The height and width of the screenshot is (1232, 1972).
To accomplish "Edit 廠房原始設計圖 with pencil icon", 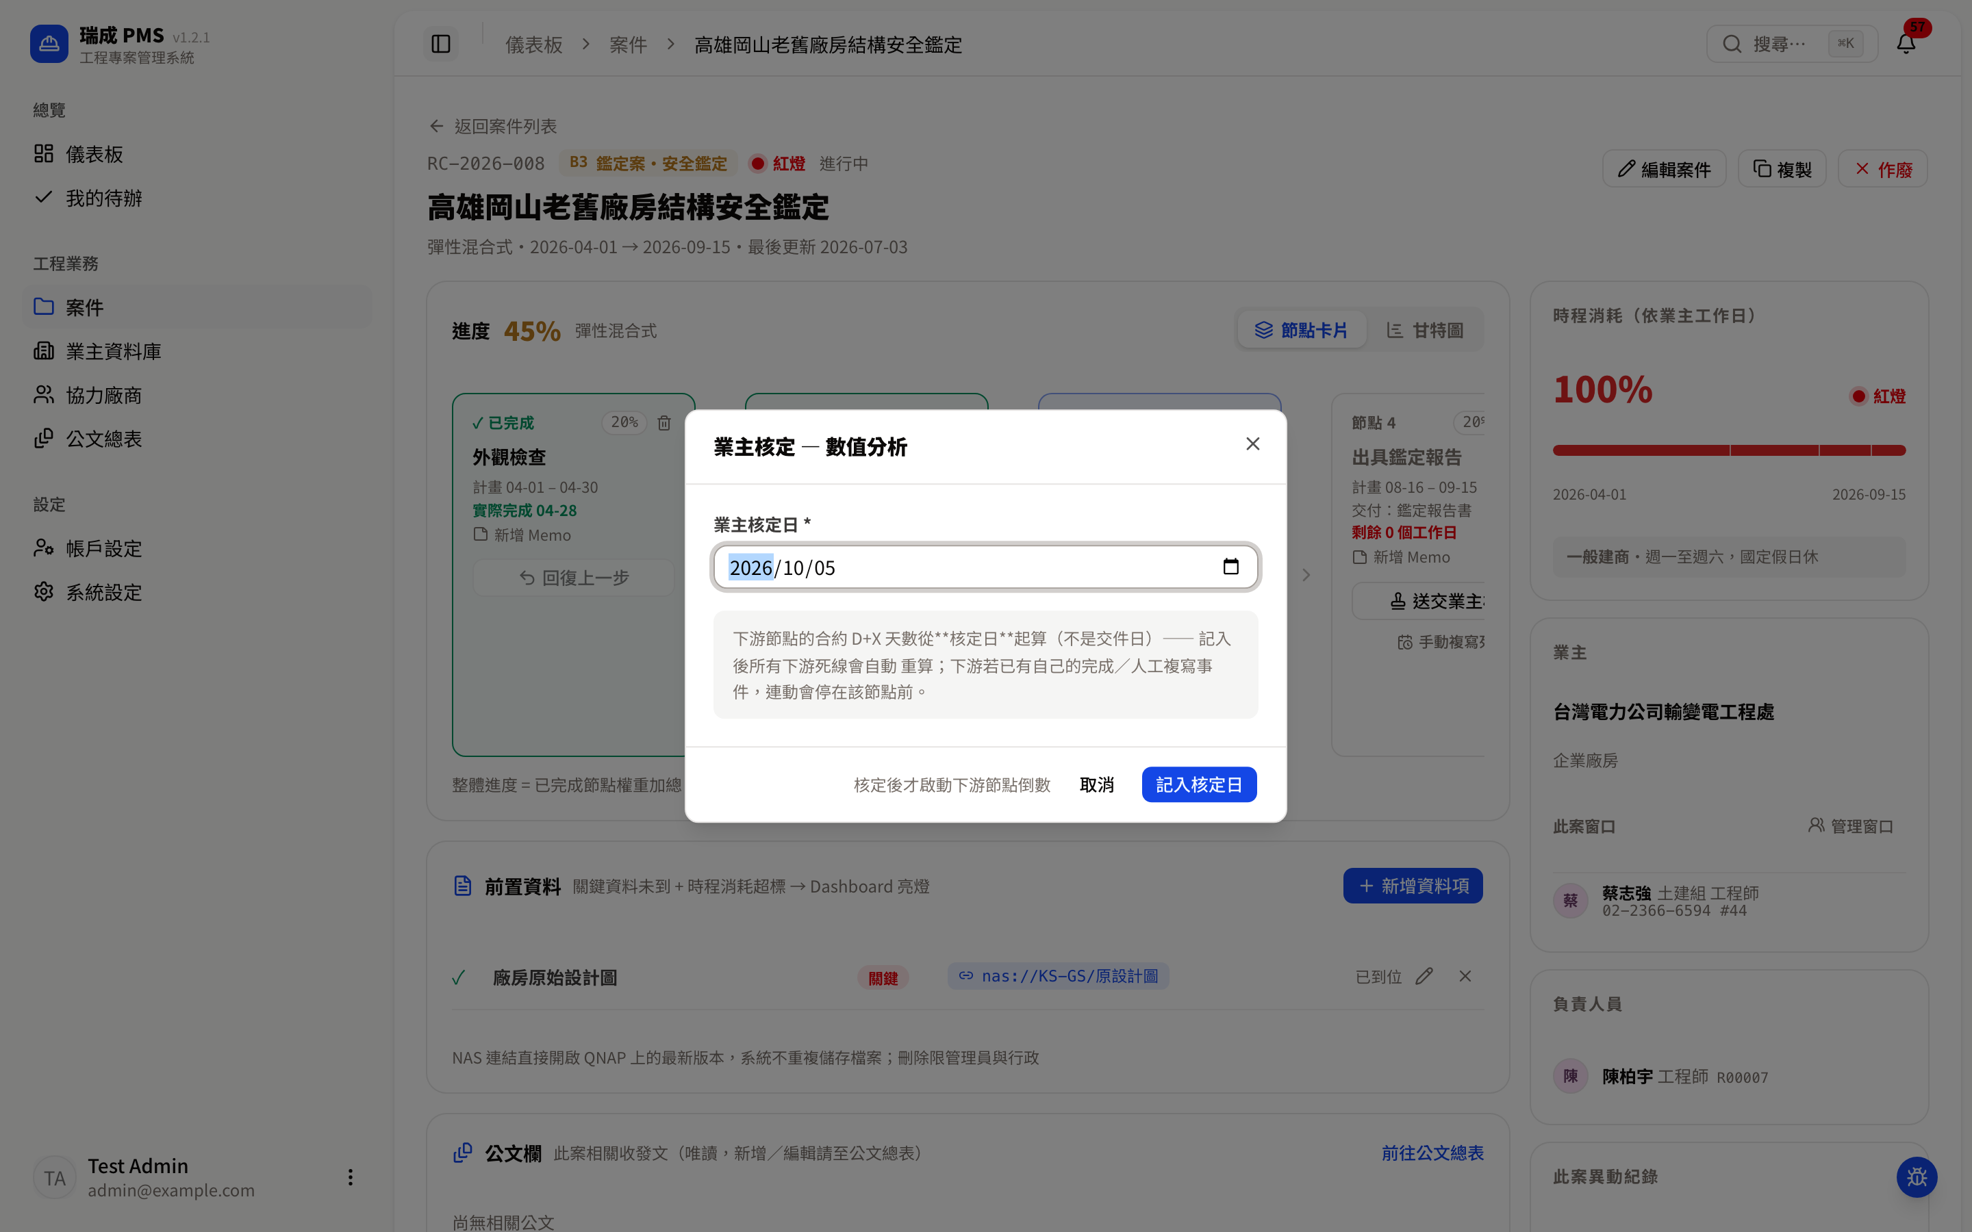I will click(1424, 976).
